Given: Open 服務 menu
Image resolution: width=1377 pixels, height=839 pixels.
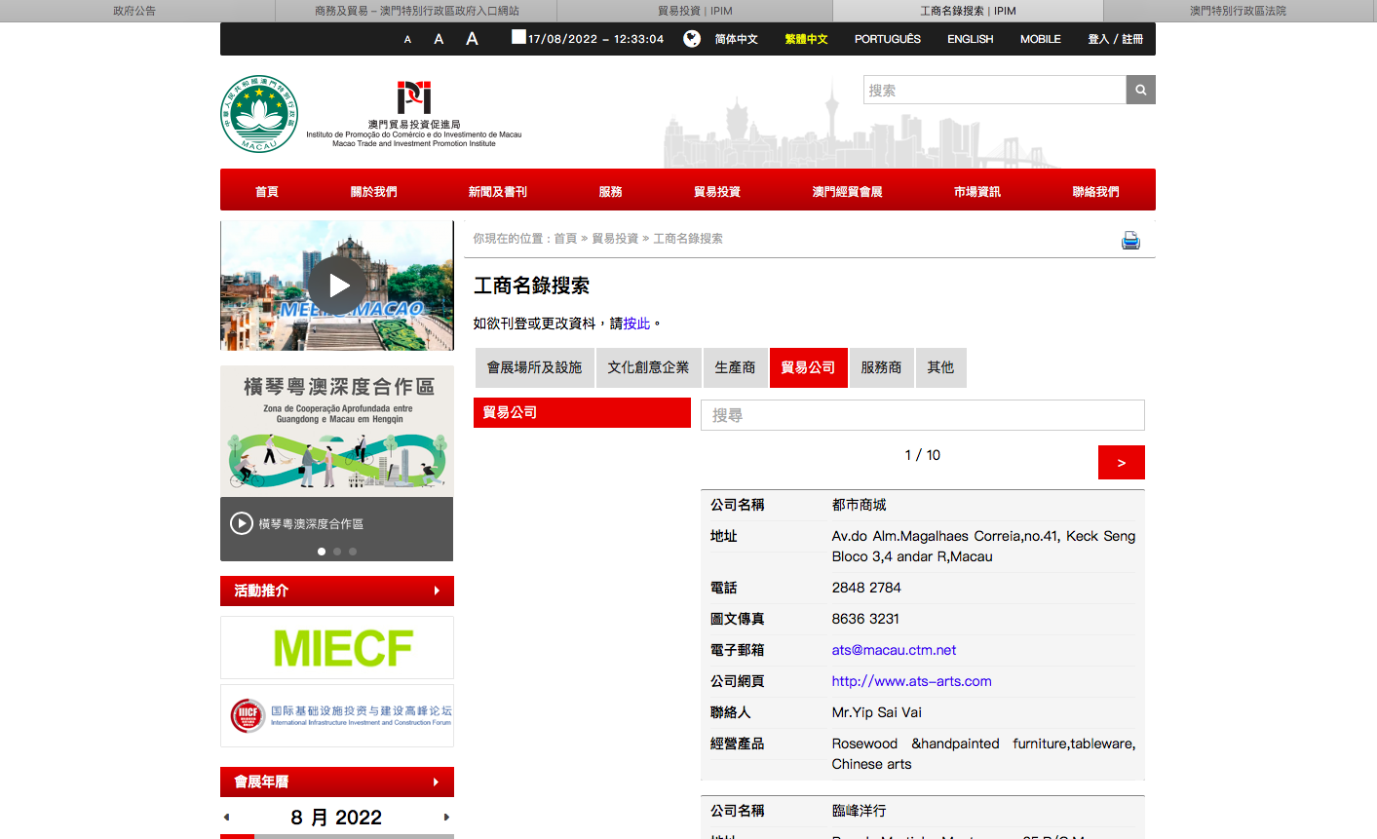Looking at the screenshot, I should (x=611, y=191).
